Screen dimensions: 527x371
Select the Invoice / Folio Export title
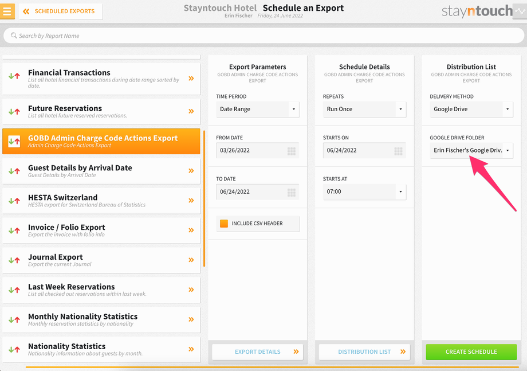point(66,228)
